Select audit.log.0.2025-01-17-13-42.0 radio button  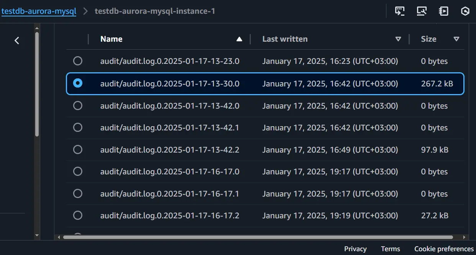pos(78,106)
